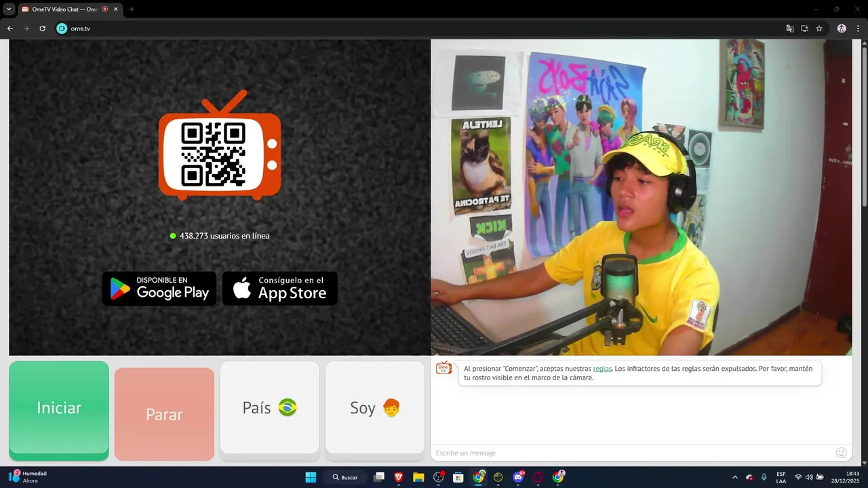Open the Google Play download badge

tap(159, 289)
